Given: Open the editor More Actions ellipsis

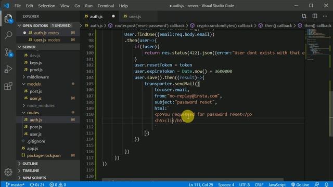Looking at the screenshot, I should click(x=325, y=16).
